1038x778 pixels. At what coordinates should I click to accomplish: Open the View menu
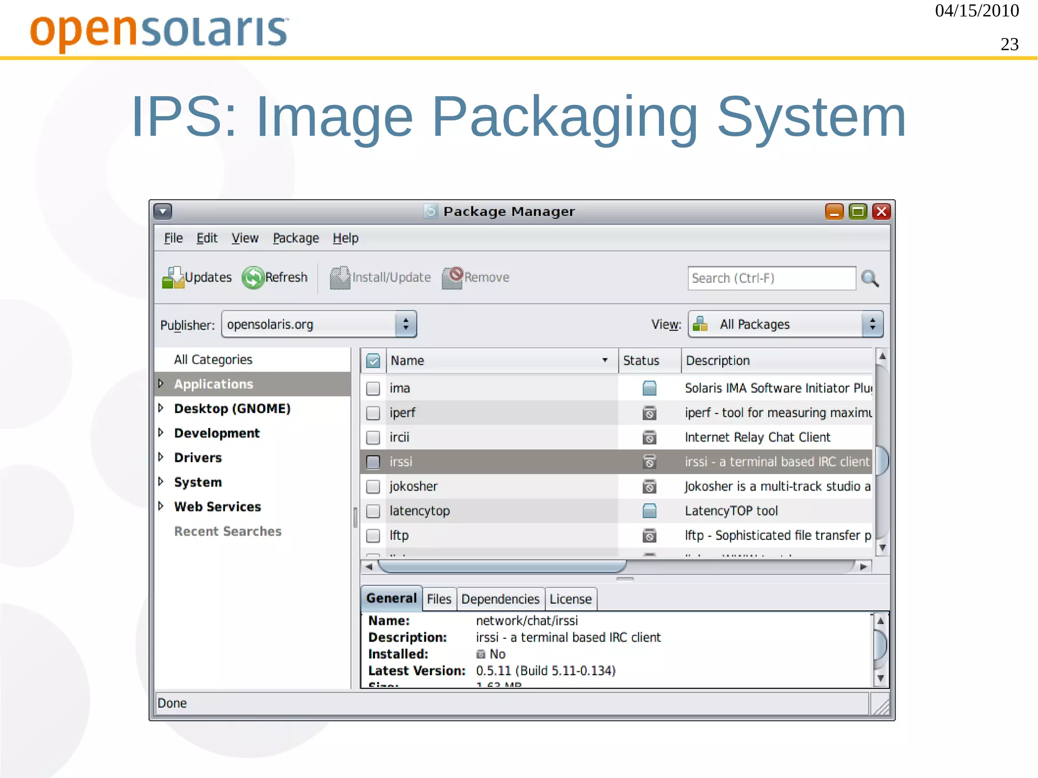245,238
